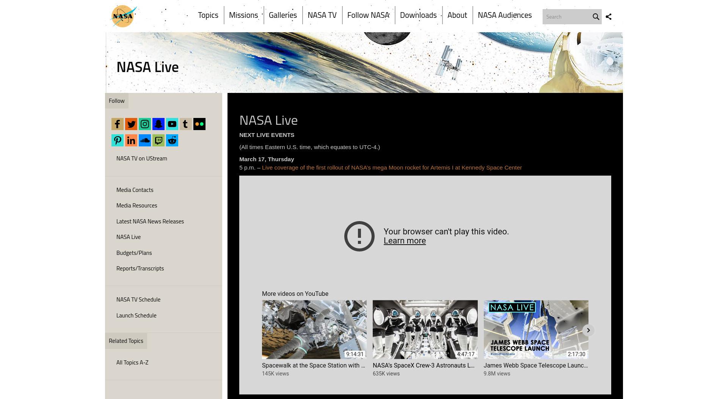Show next YouTube videos with arrow
Image resolution: width=728 pixels, height=399 pixels.
pyautogui.click(x=588, y=330)
